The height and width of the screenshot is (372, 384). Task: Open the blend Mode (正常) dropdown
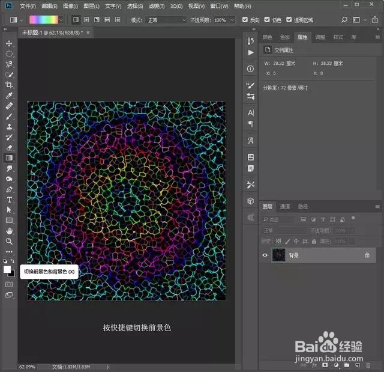[x=166, y=20]
